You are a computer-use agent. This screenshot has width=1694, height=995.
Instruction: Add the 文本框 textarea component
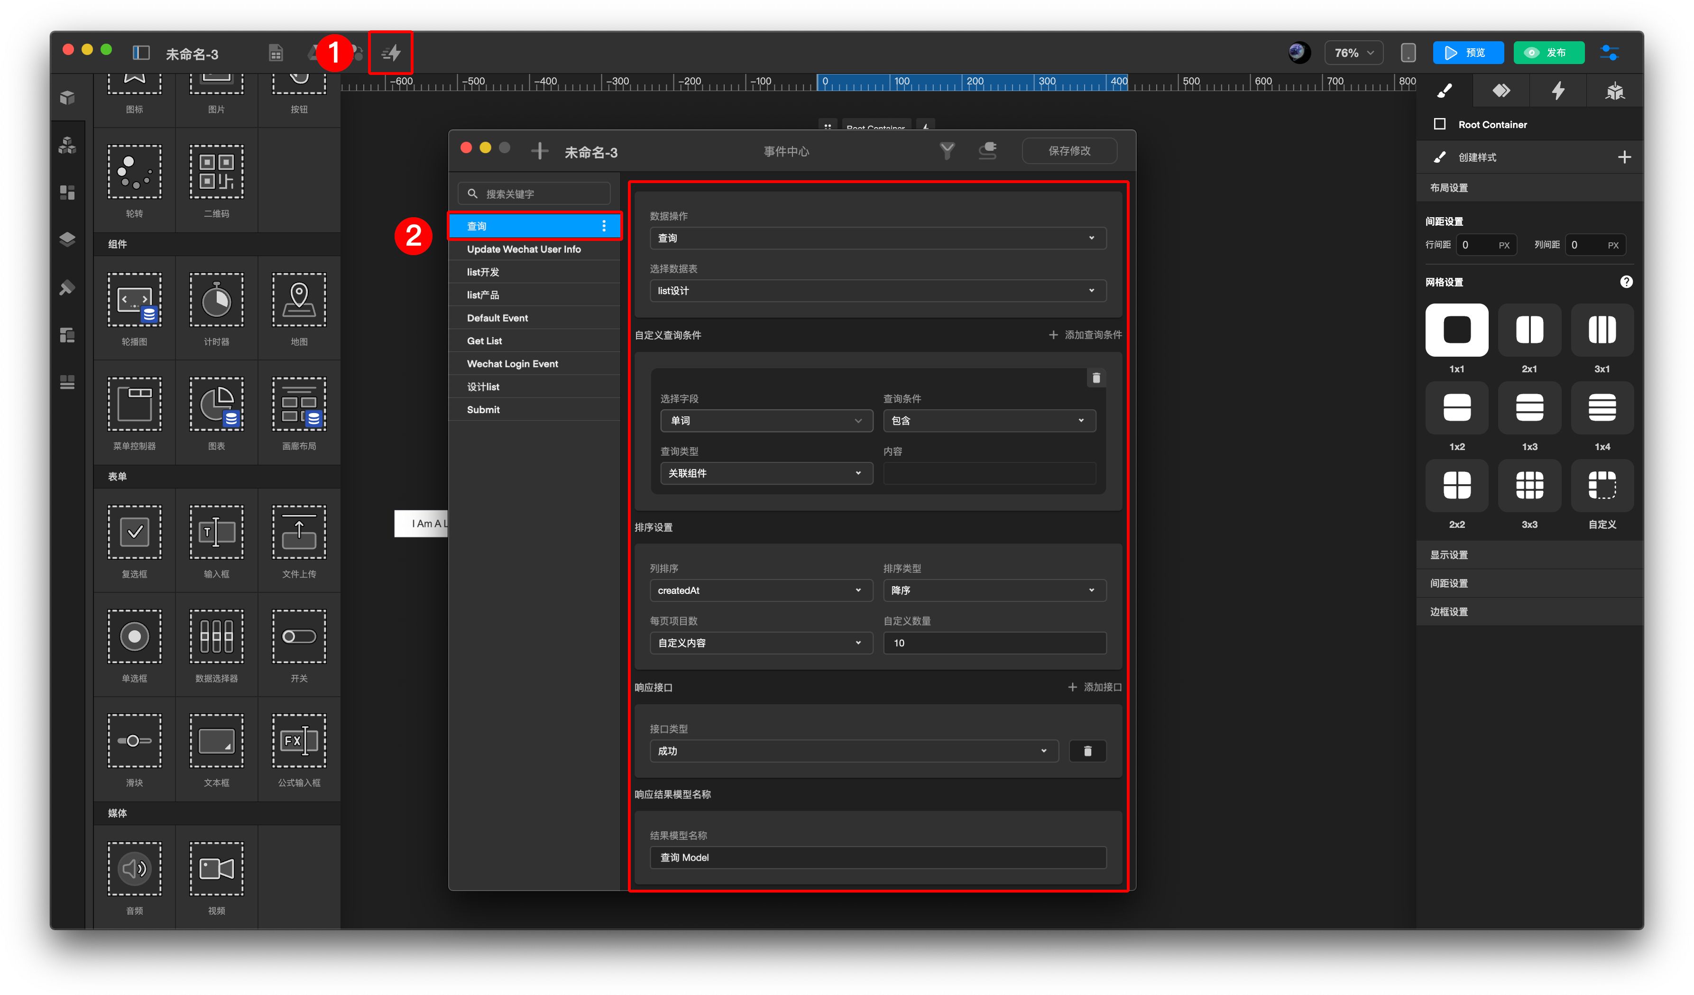point(216,741)
